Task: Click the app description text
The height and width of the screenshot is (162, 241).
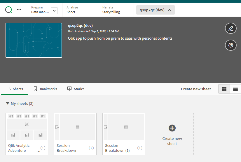Action: coord(120,38)
